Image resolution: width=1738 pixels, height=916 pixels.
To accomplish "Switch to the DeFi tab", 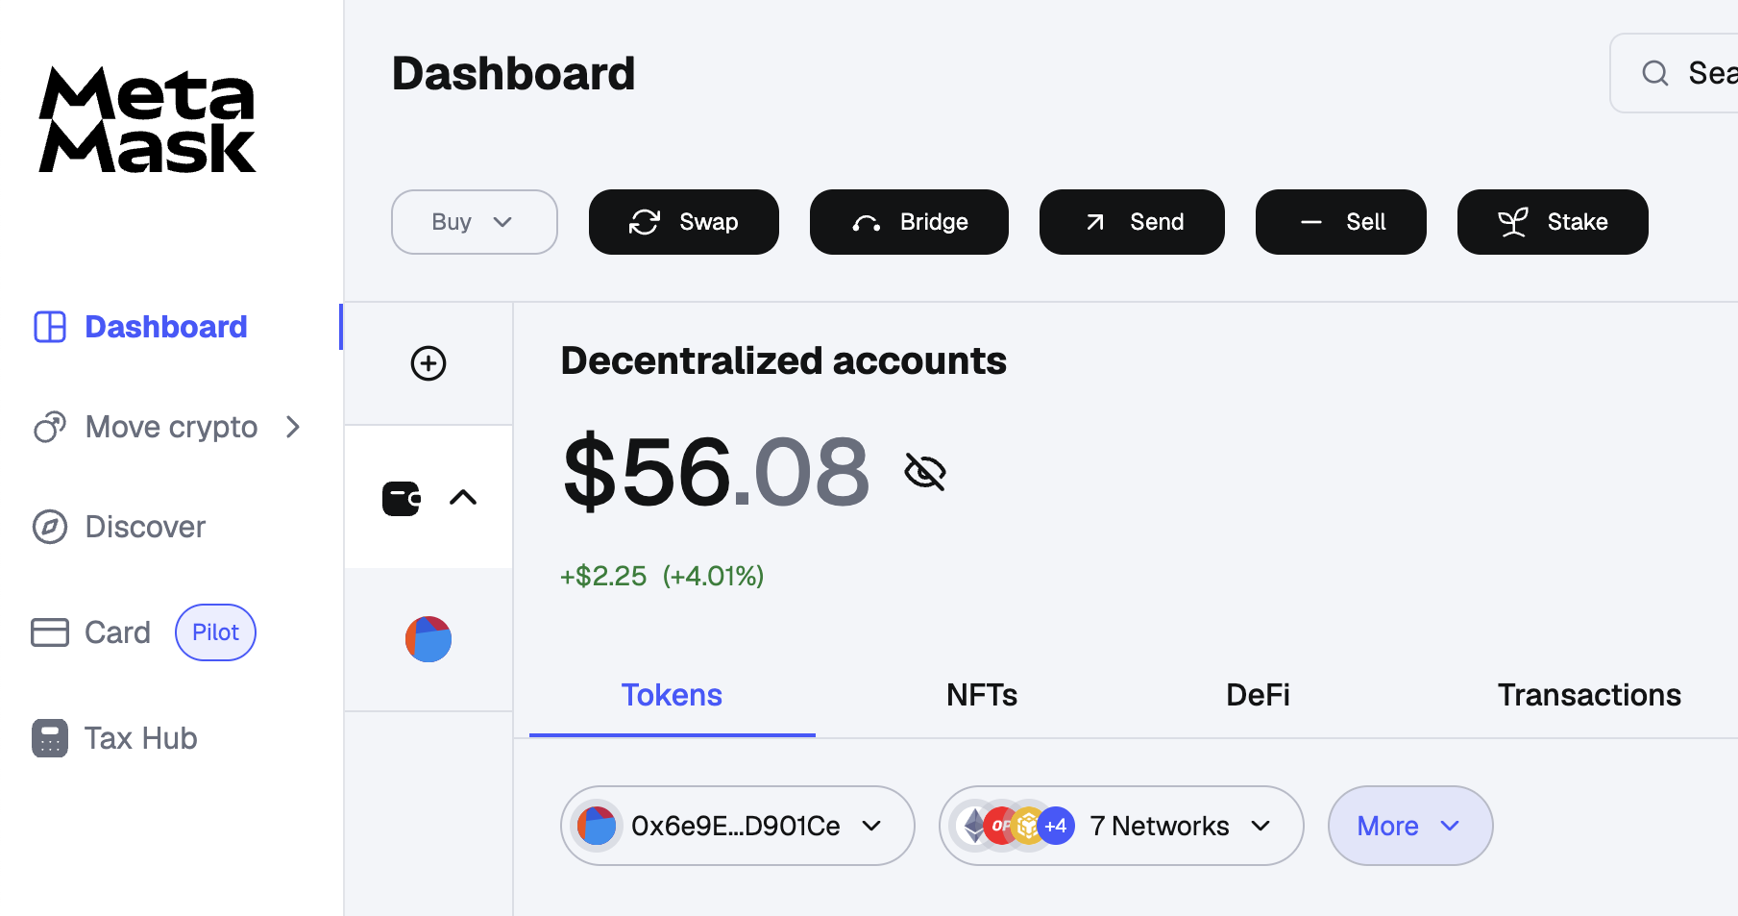I will pyautogui.click(x=1258, y=695).
